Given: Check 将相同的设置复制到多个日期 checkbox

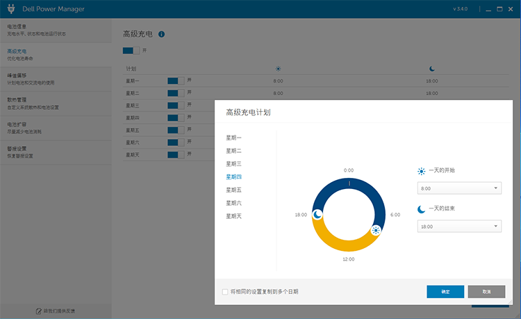Looking at the screenshot, I should pyautogui.click(x=225, y=292).
